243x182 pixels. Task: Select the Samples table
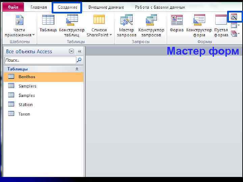click(44, 95)
